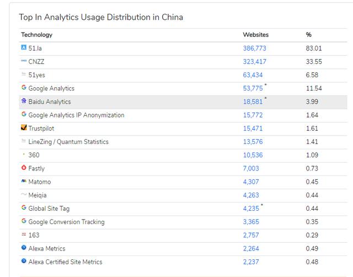
Task: Click the CNZZ logo icon
Action: pyautogui.click(x=24, y=61)
